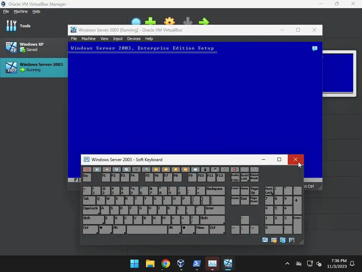Toggle the right Shift modifier key
Viewport: 362px width, 272px height.
[x=212, y=220]
